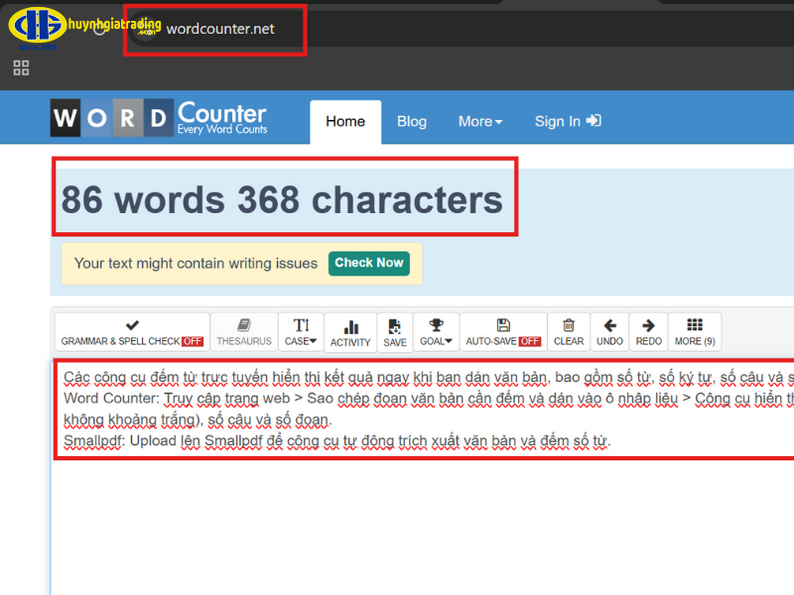The width and height of the screenshot is (794, 595).
Task: Open the Blog menu item
Action: pyautogui.click(x=412, y=121)
